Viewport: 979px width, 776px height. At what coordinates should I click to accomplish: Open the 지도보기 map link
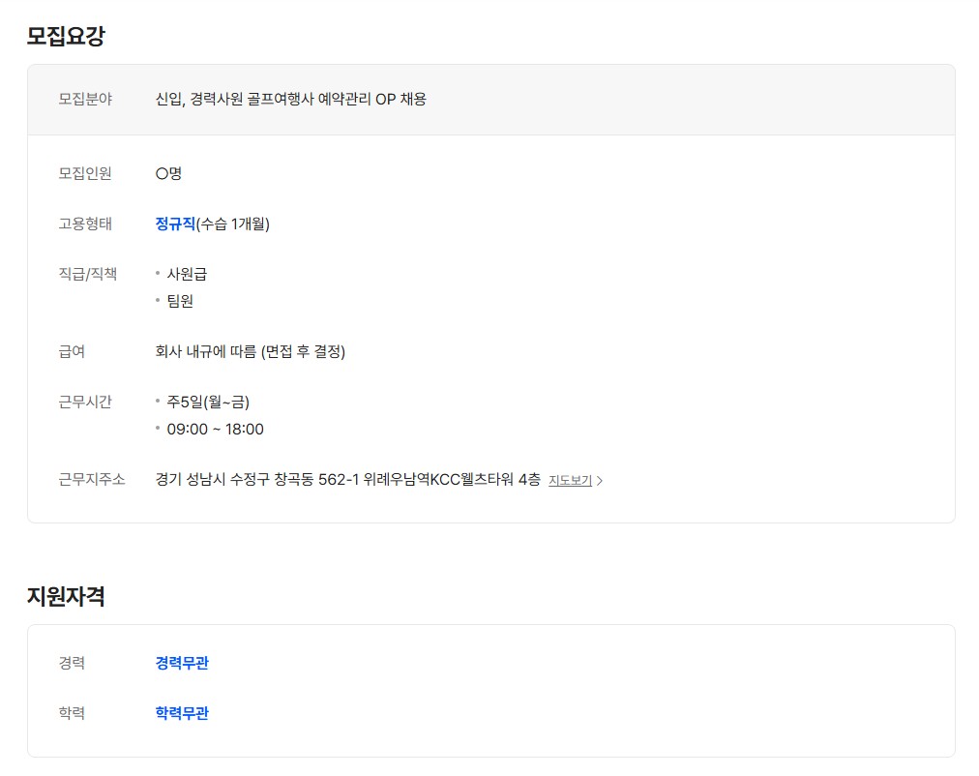(570, 480)
